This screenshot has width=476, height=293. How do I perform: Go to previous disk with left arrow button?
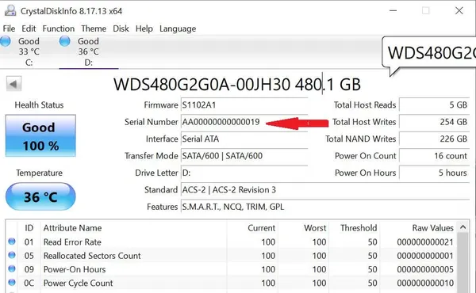click(14, 84)
